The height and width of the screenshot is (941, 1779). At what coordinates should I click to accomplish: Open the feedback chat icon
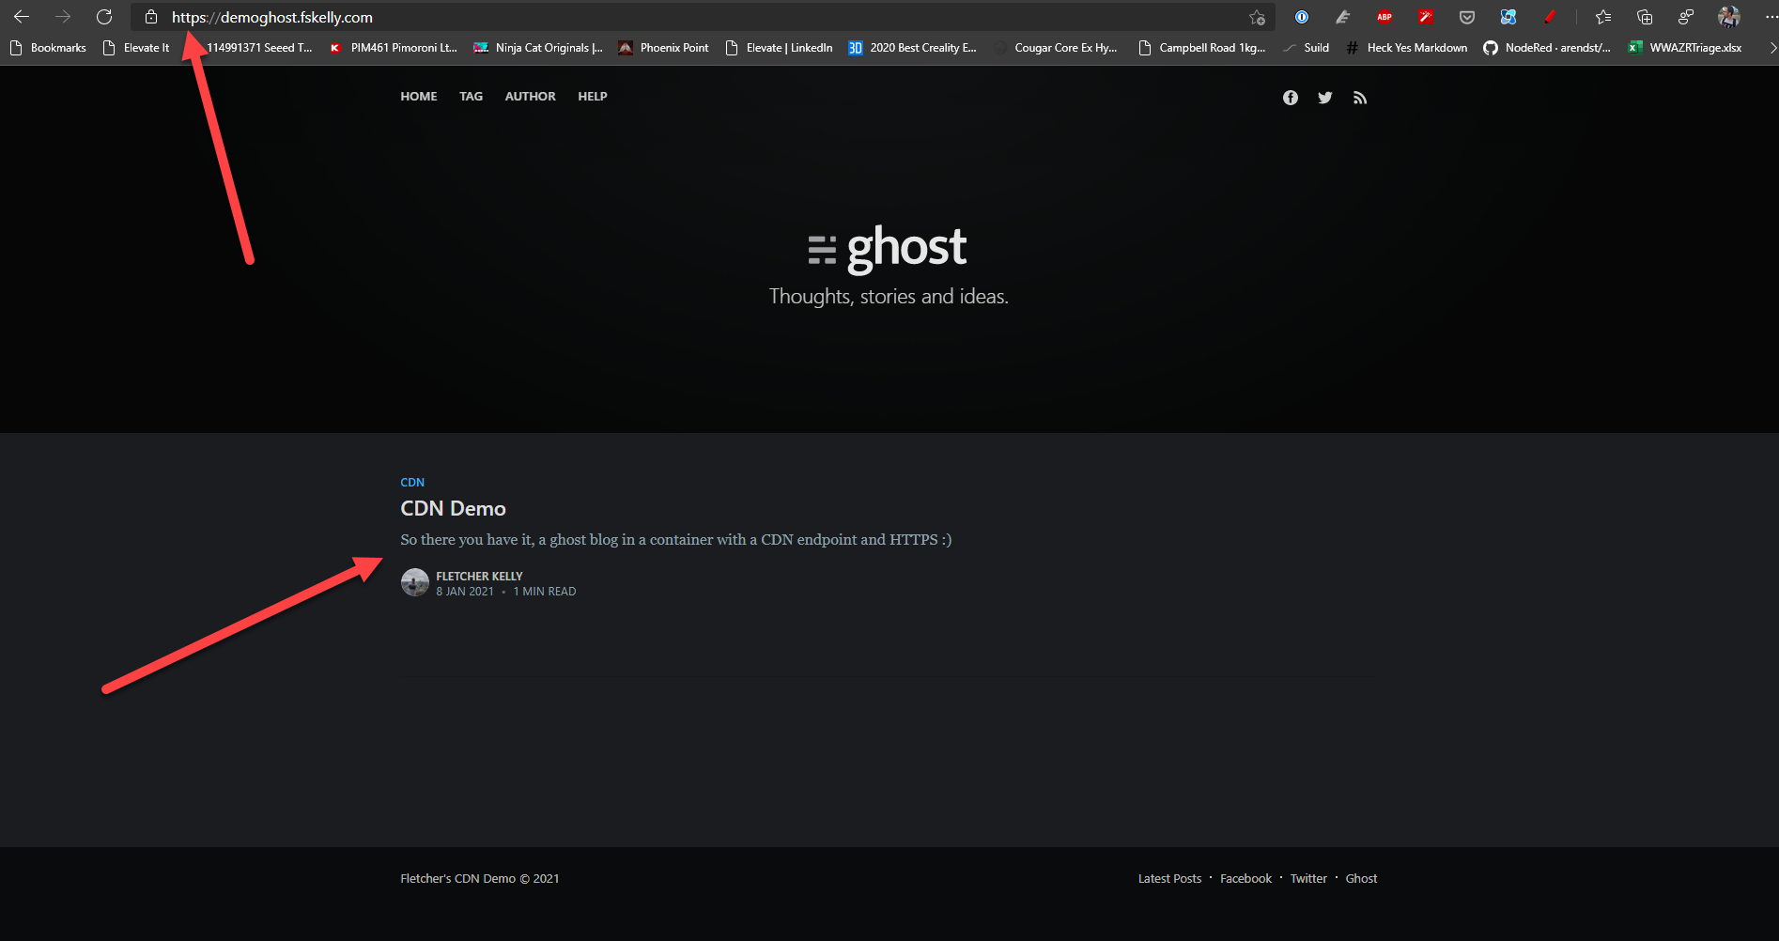click(1686, 17)
